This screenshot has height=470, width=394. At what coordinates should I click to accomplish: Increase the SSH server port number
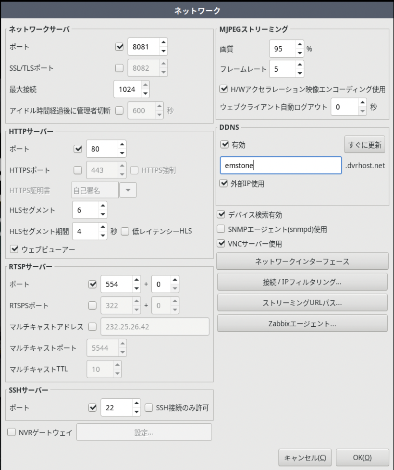click(x=137, y=403)
